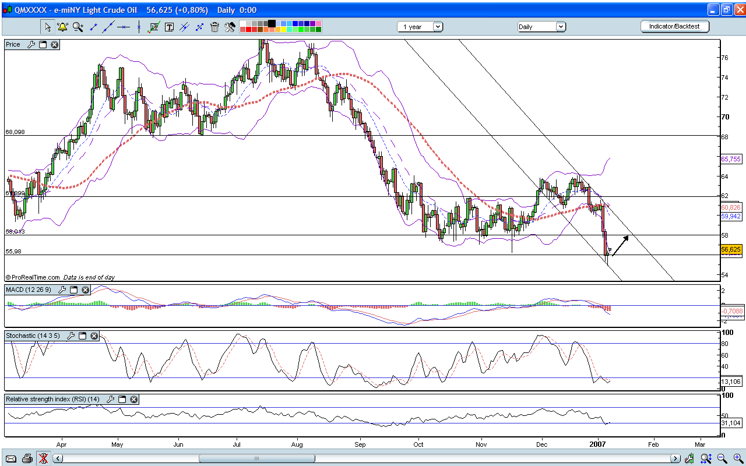Select the text annotation tool
Screen dimensions: 746x466
(x=169, y=27)
